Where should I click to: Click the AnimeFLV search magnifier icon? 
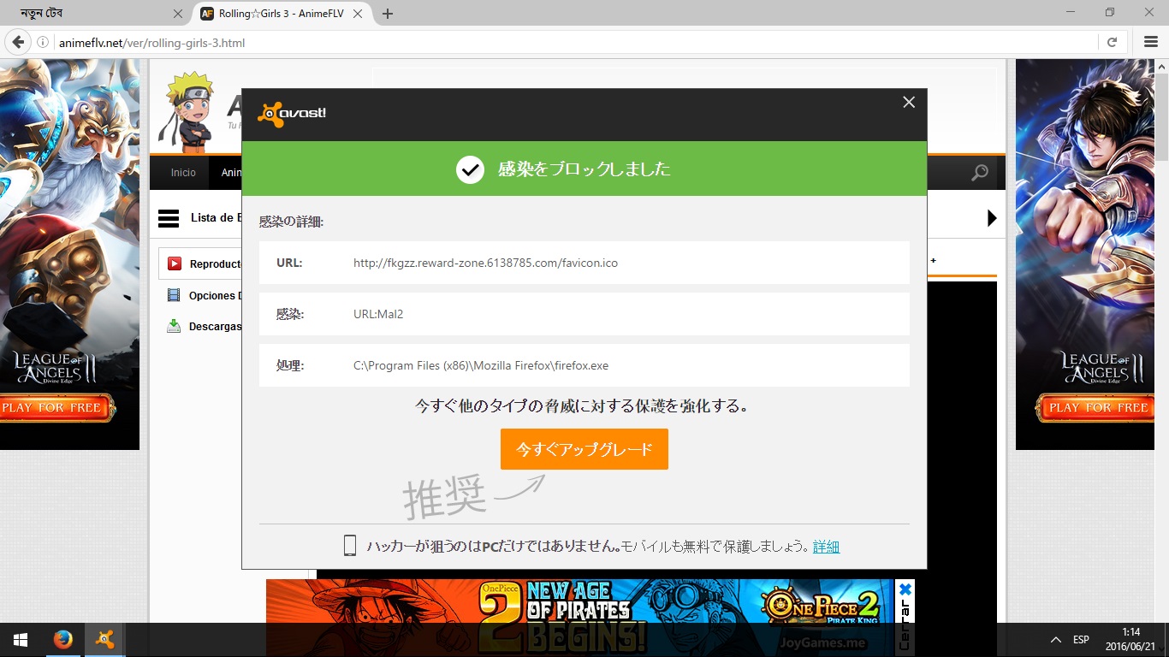coord(980,173)
